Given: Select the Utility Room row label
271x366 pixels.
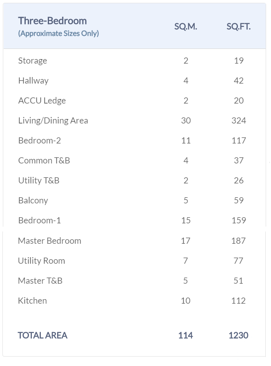Looking at the screenshot, I should pyautogui.click(x=41, y=261).
